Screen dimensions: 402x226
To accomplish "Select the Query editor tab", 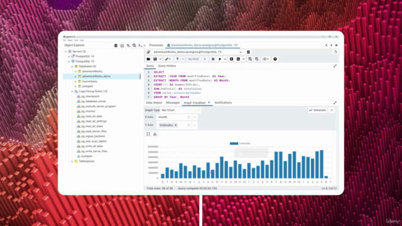I will coord(149,66).
